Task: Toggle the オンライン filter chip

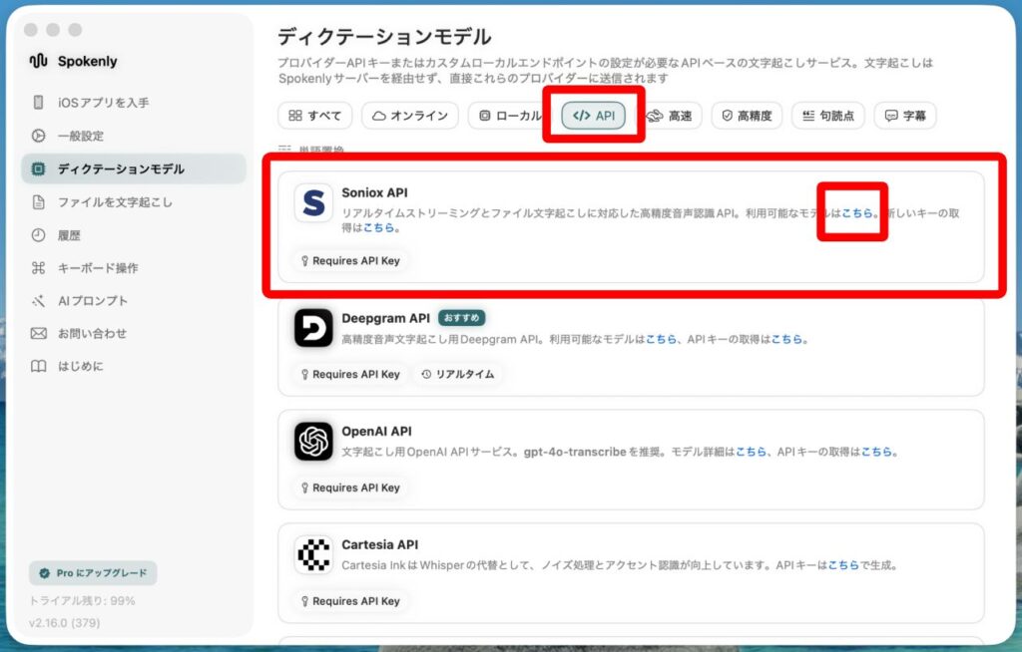Action: point(409,116)
